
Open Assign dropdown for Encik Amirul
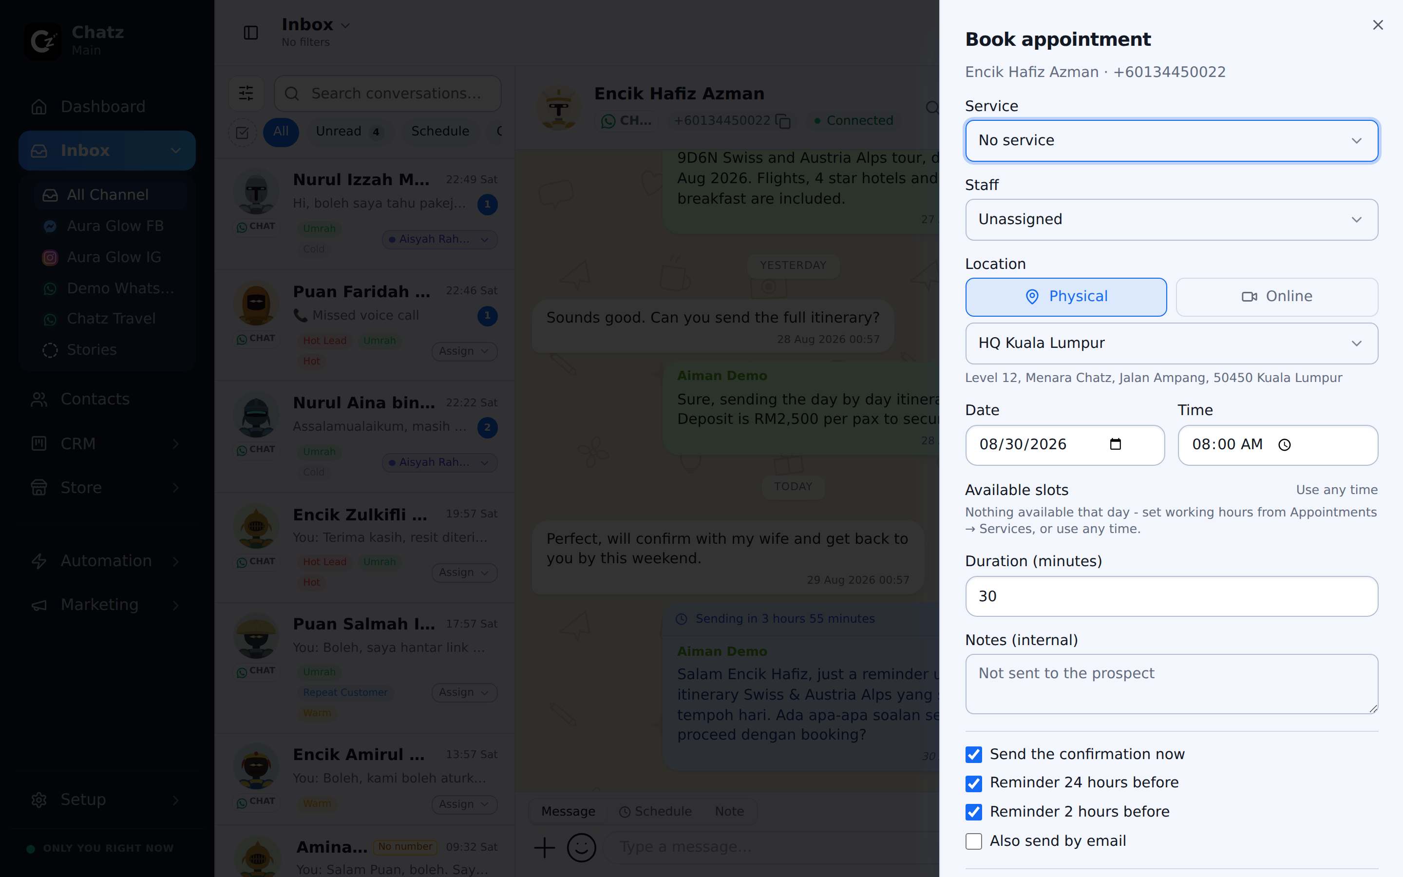[464, 804]
